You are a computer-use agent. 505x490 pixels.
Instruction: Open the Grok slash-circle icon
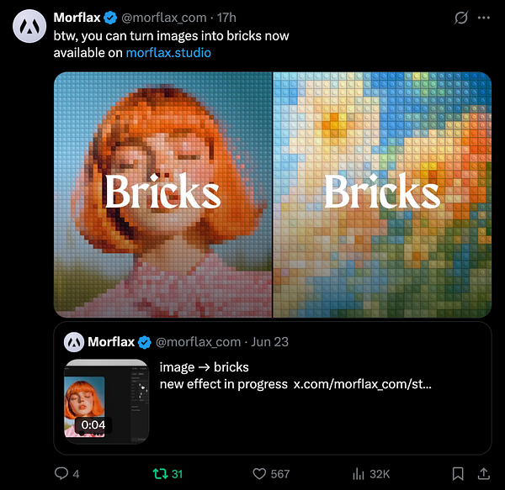click(461, 18)
